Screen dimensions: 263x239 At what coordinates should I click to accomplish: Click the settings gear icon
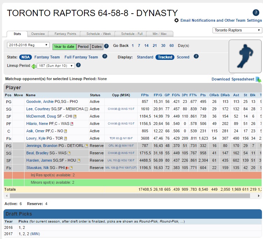[176, 20]
